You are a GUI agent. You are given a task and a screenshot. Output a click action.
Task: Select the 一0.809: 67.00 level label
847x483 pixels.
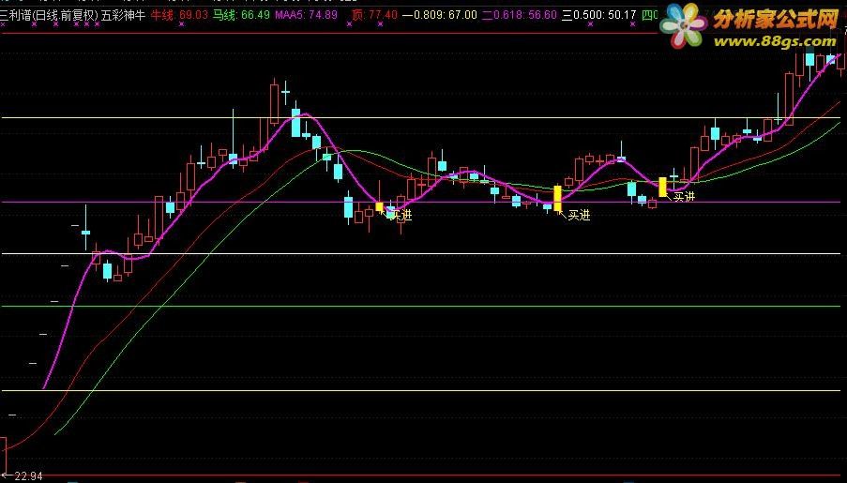point(440,15)
